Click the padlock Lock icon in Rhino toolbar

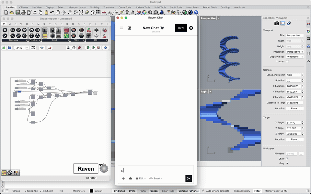[x=133, y=13]
